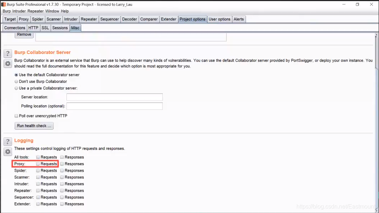Enable Repeater Requests logging

(38, 191)
